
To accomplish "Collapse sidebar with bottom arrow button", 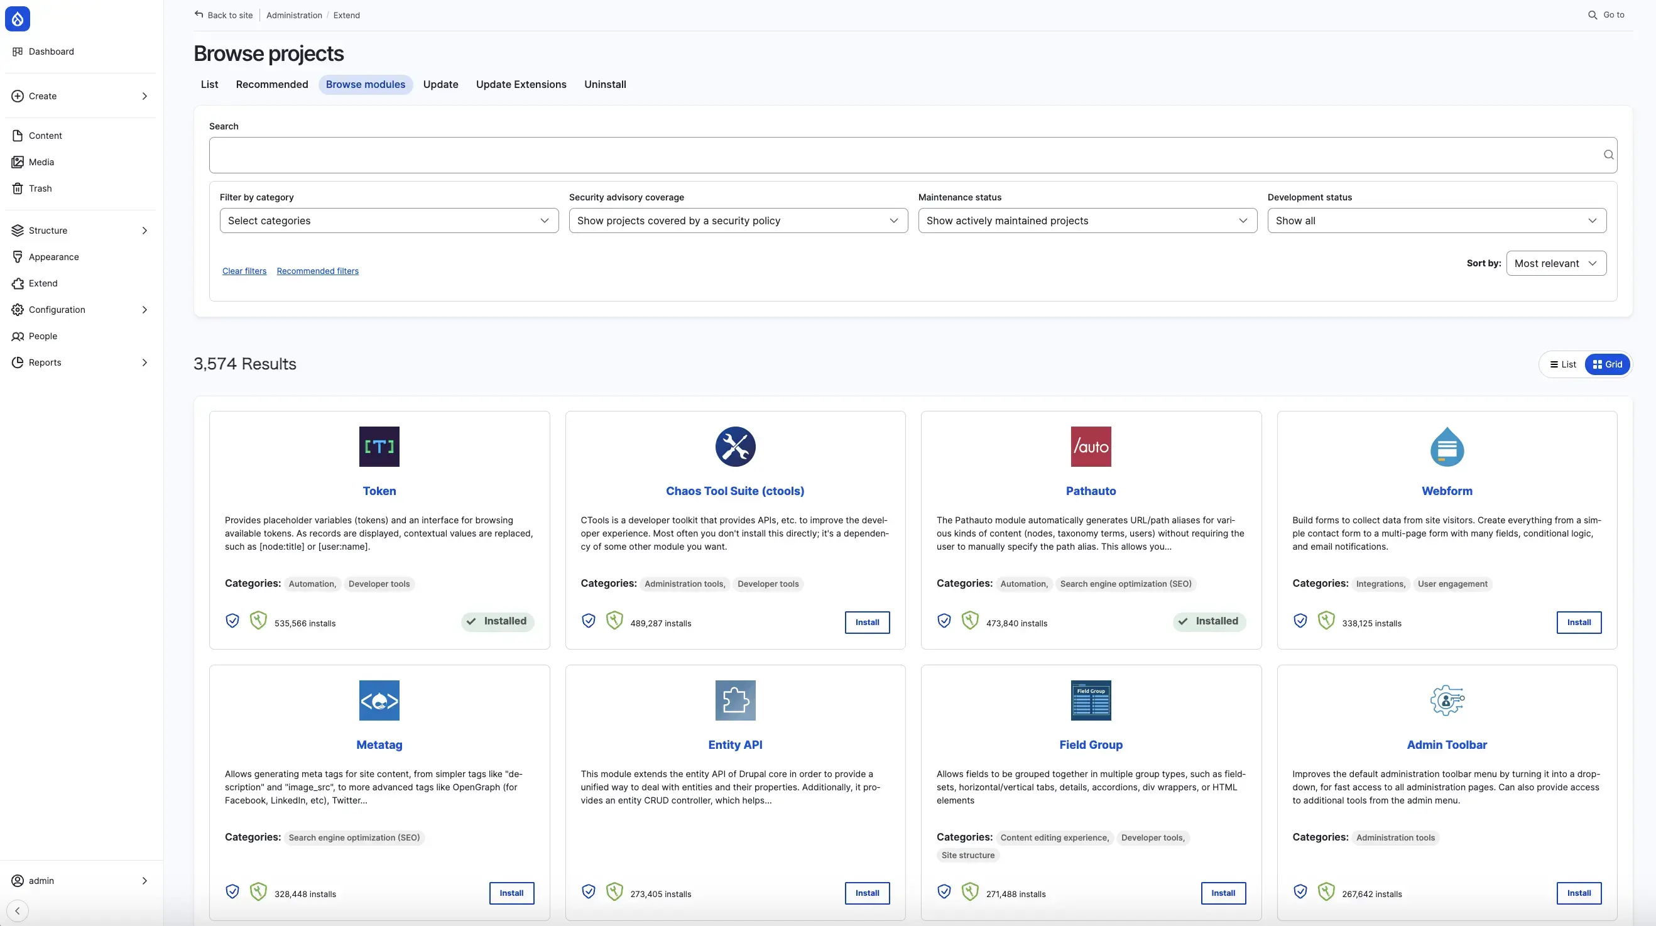I will coord(18,910).
